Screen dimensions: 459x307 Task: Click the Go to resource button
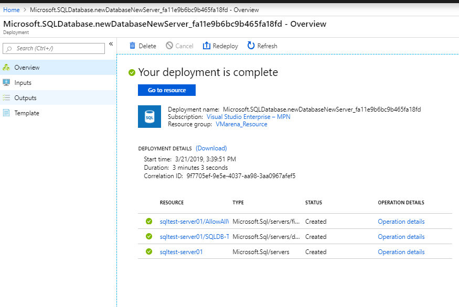[x=167, y=90]
